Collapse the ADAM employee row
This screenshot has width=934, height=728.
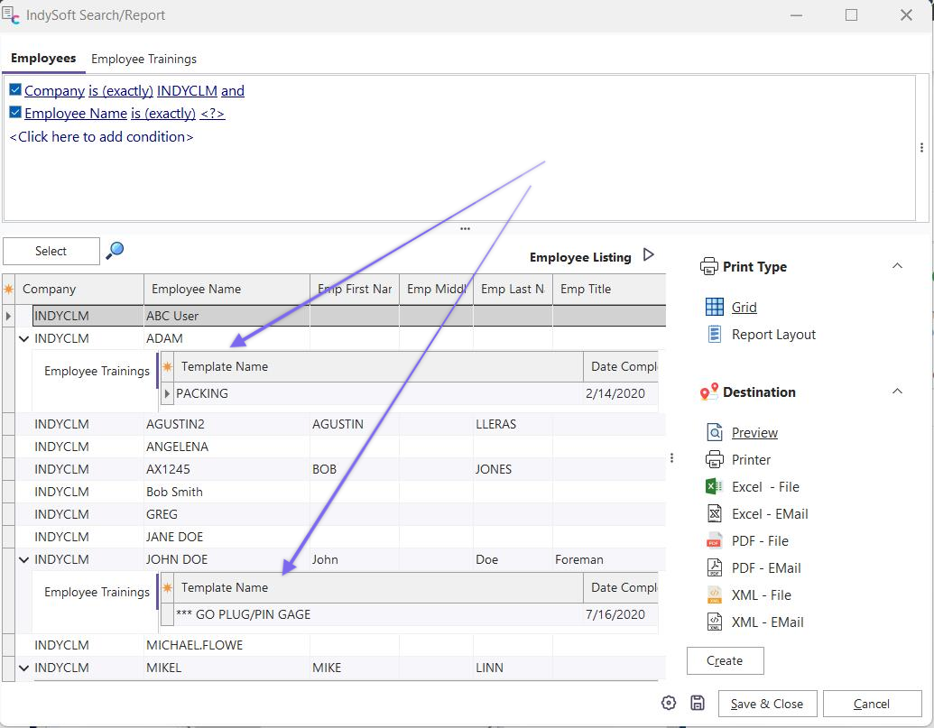[x=23, y=339]
